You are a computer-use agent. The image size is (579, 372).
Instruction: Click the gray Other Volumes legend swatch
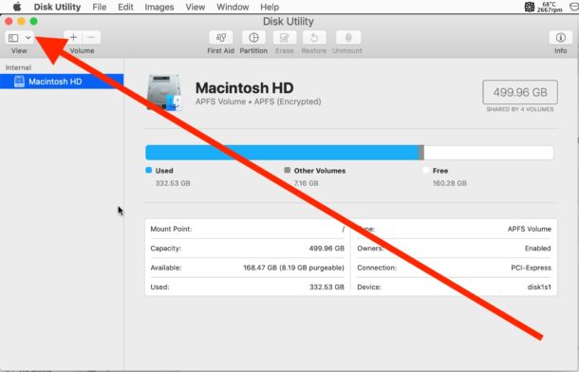(x=288, y=170)
